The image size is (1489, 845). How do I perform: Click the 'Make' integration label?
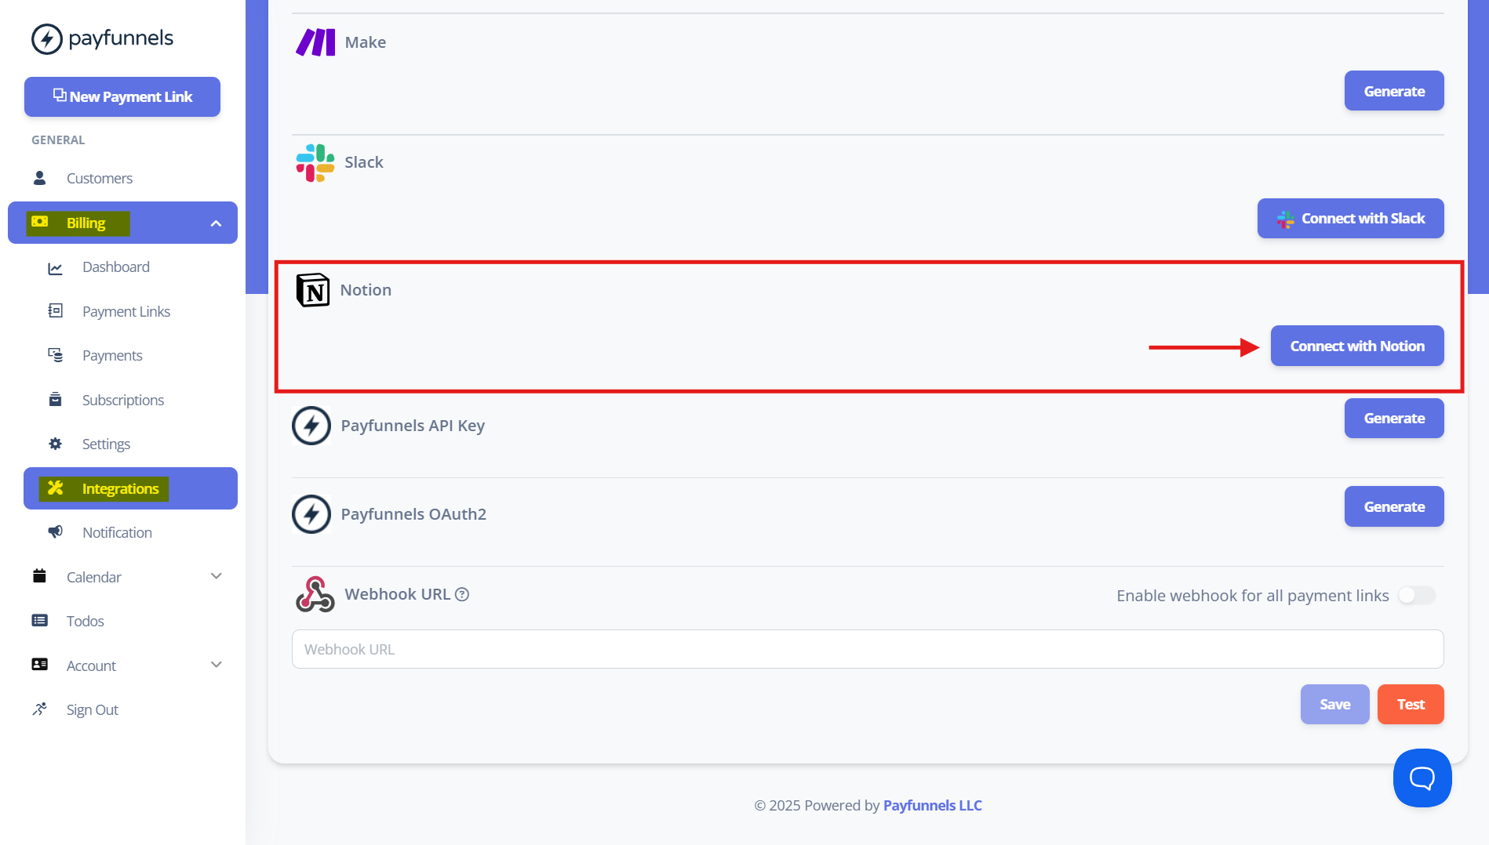tap(366, 42)
